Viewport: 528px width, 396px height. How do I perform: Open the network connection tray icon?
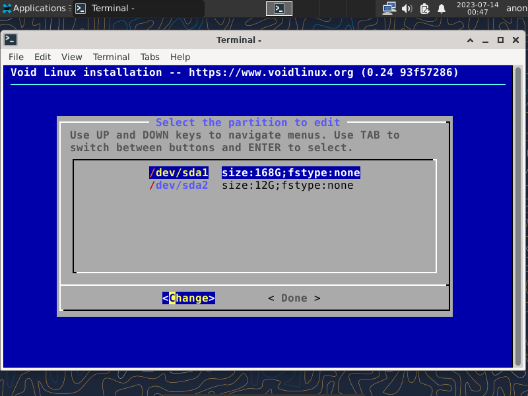pos(389,9)
